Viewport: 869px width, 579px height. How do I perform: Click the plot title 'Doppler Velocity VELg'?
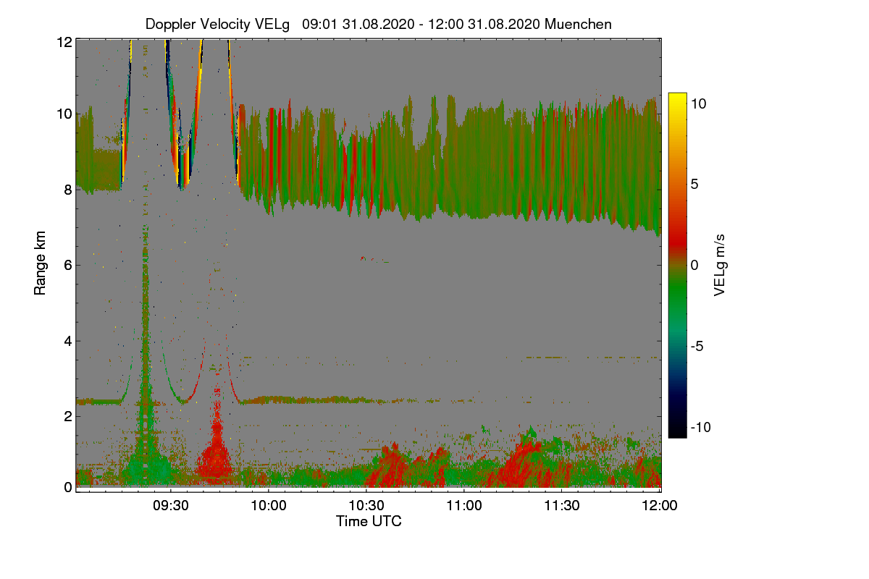tap(217, 24)
